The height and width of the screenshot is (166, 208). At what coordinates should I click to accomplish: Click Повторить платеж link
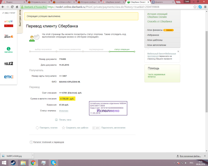[49, 128]
